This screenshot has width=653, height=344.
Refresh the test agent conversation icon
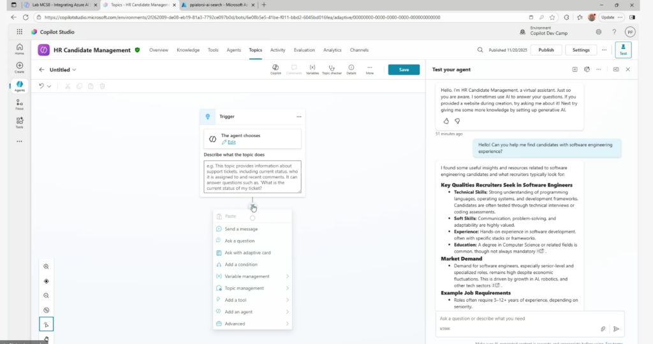[587, 69]
